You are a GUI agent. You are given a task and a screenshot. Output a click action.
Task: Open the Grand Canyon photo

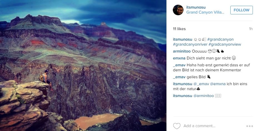[83, 65]
